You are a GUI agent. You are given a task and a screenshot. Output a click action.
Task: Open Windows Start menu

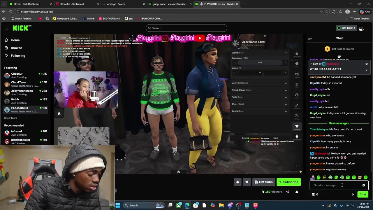118,205
